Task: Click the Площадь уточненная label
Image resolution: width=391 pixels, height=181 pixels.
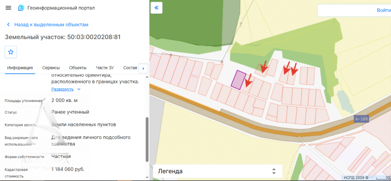Action: tap(23, 101)
